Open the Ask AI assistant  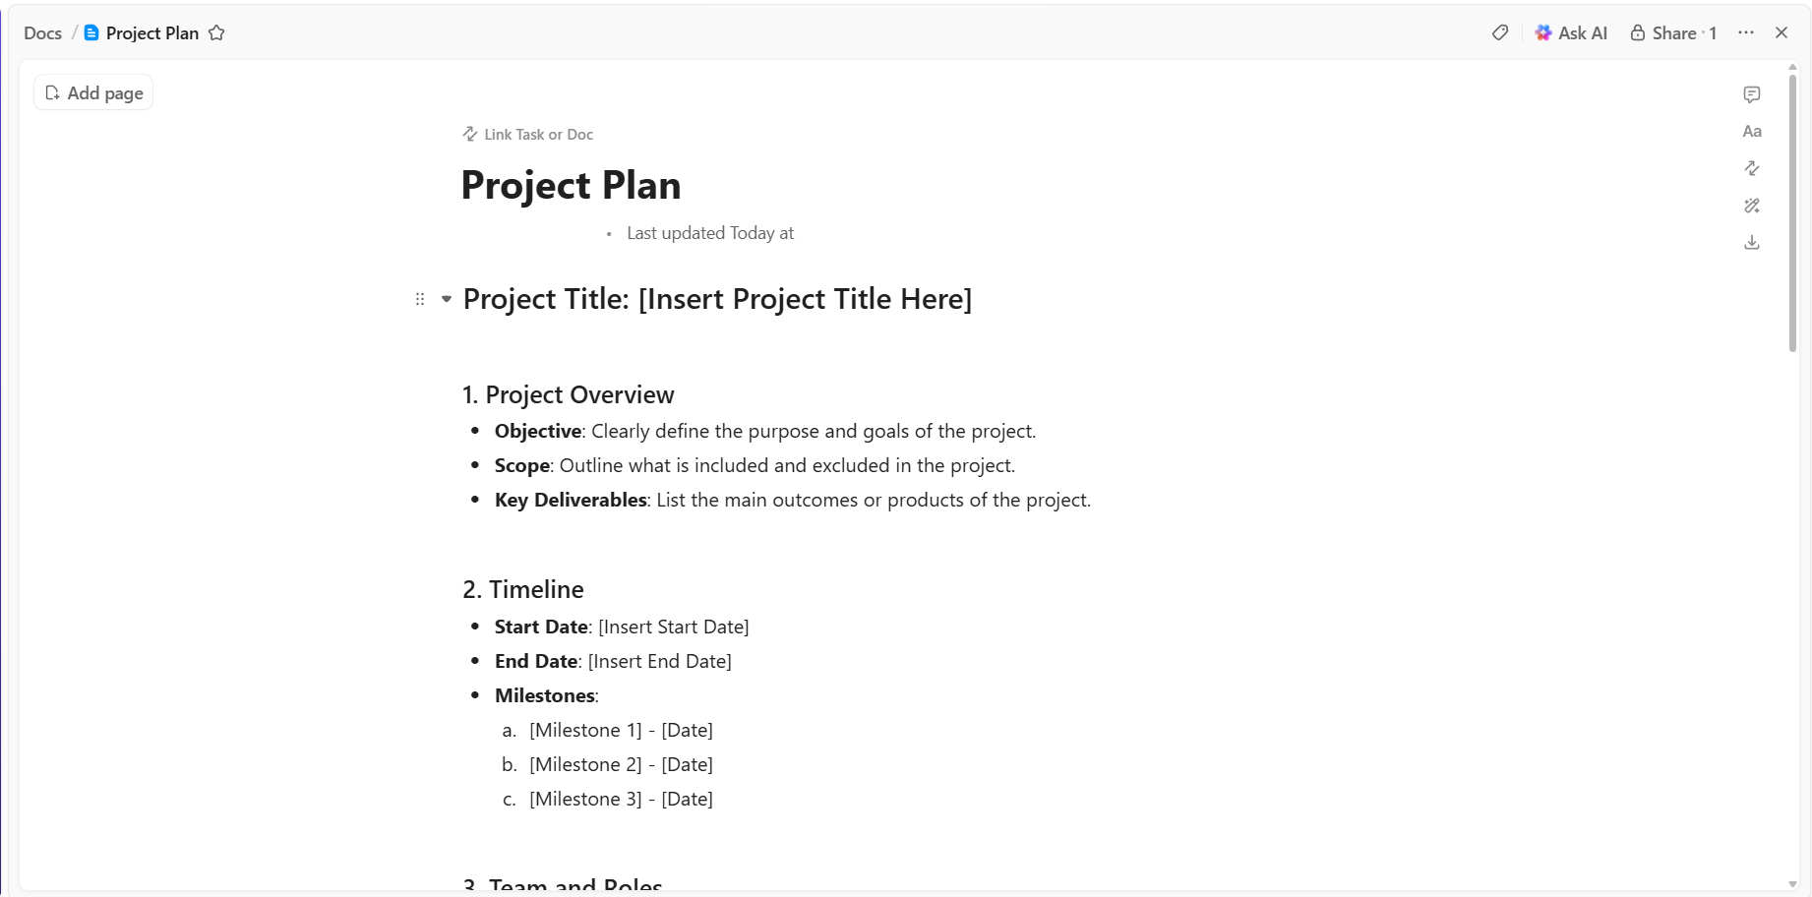click(1571, 33)
